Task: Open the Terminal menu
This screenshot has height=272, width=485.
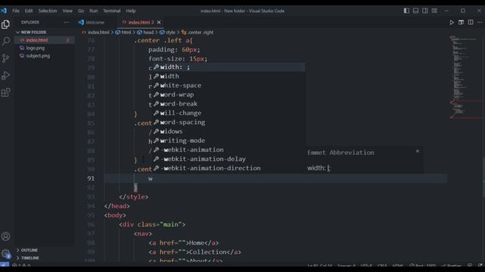Action: click(111, 11)
